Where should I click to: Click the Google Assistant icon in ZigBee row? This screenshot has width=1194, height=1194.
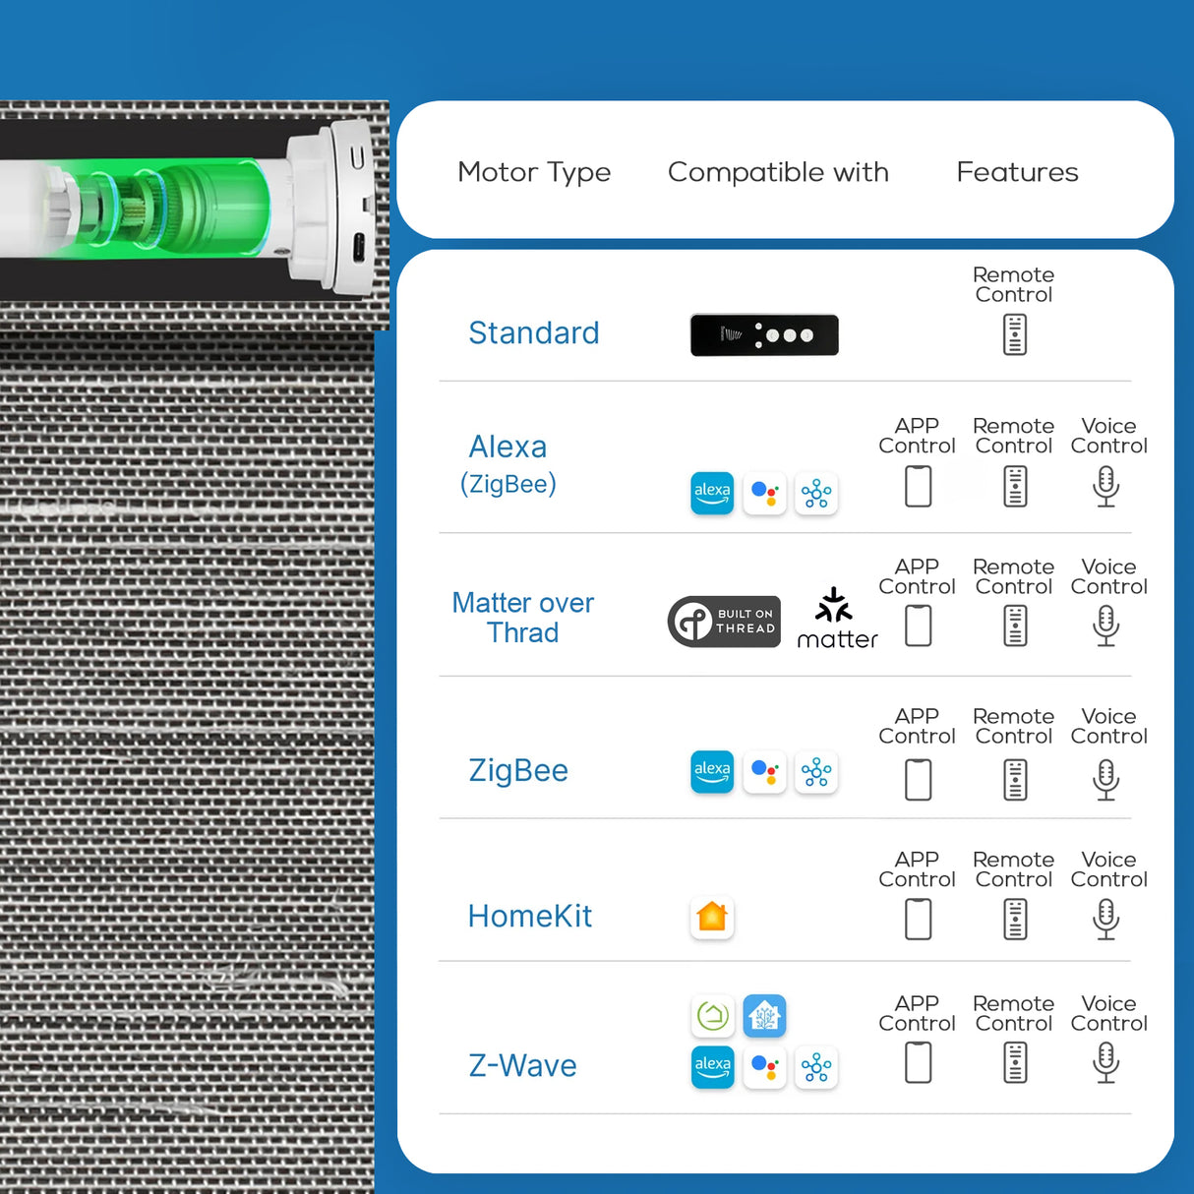[764, 772]
